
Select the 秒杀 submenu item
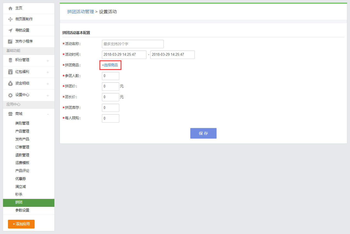pos(19,194)
